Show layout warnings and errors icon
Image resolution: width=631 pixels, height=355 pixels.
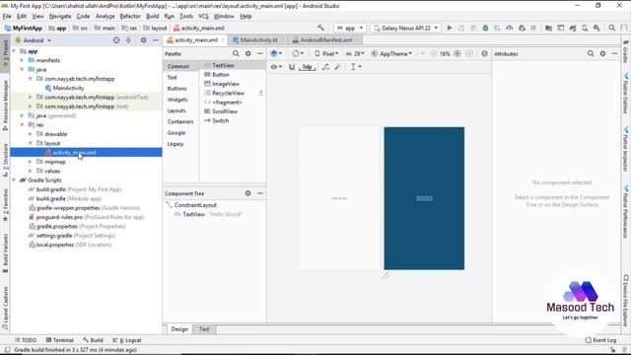click(x=484, y=53)
